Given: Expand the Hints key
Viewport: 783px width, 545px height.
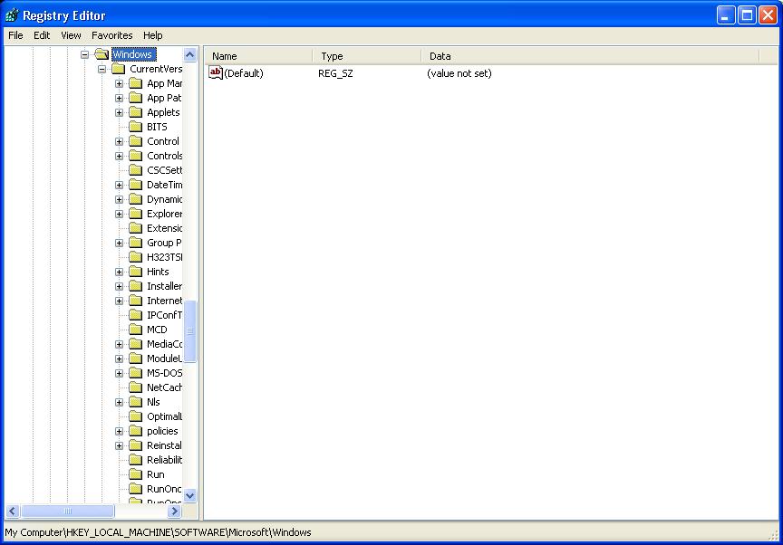Looking at the screenshot, I should (119, 272).
